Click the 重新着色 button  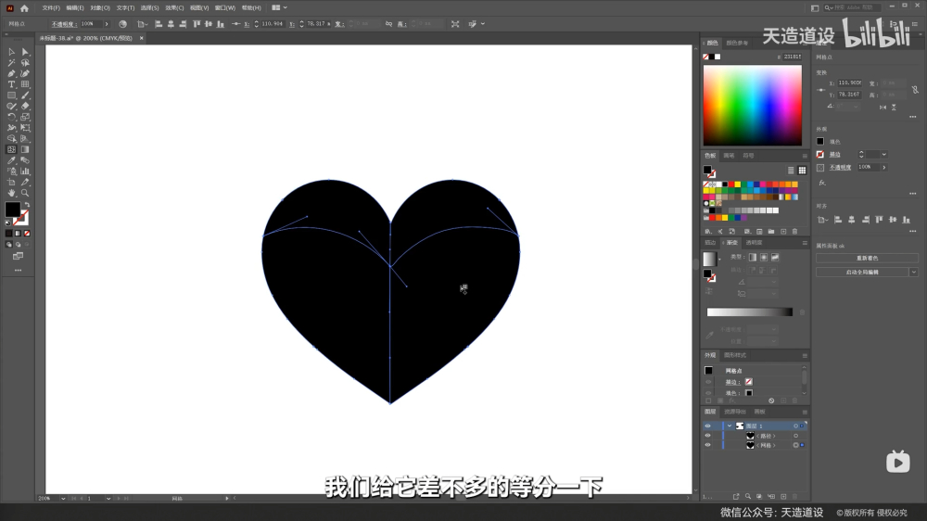(868, 259)
